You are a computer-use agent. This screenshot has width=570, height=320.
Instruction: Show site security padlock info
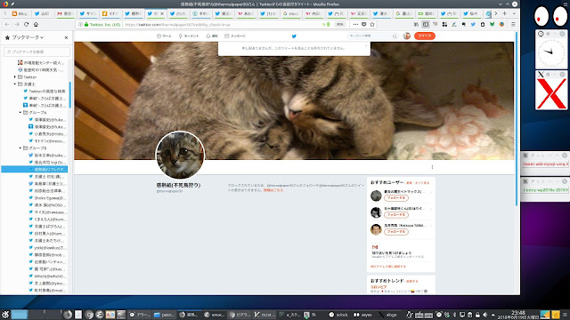click(86, 24)
